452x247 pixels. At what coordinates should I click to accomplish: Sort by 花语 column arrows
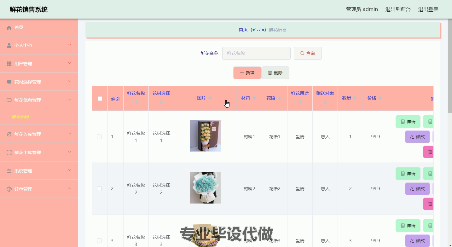pyautogui.click(x=279, y=98)
